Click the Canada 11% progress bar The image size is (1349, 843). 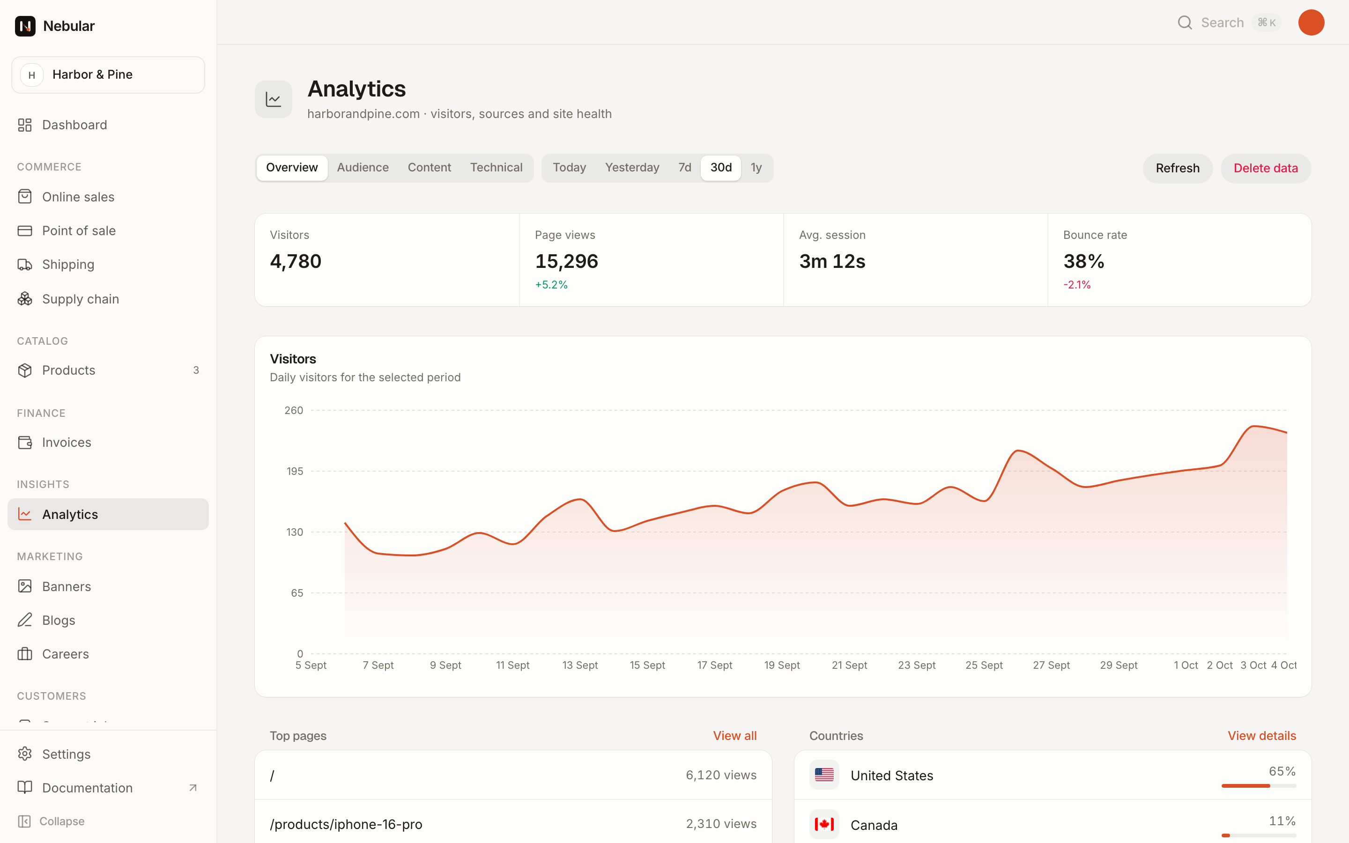tap(1259, 836)
